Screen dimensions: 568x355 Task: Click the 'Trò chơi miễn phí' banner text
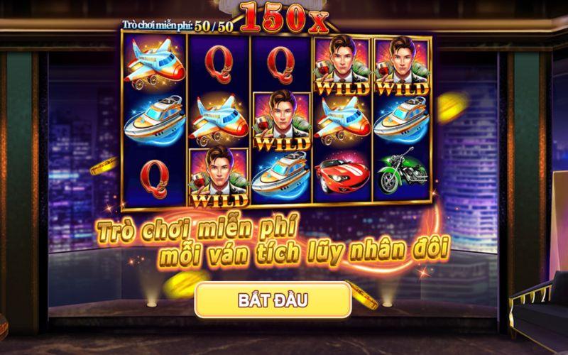tap(197, 229)
